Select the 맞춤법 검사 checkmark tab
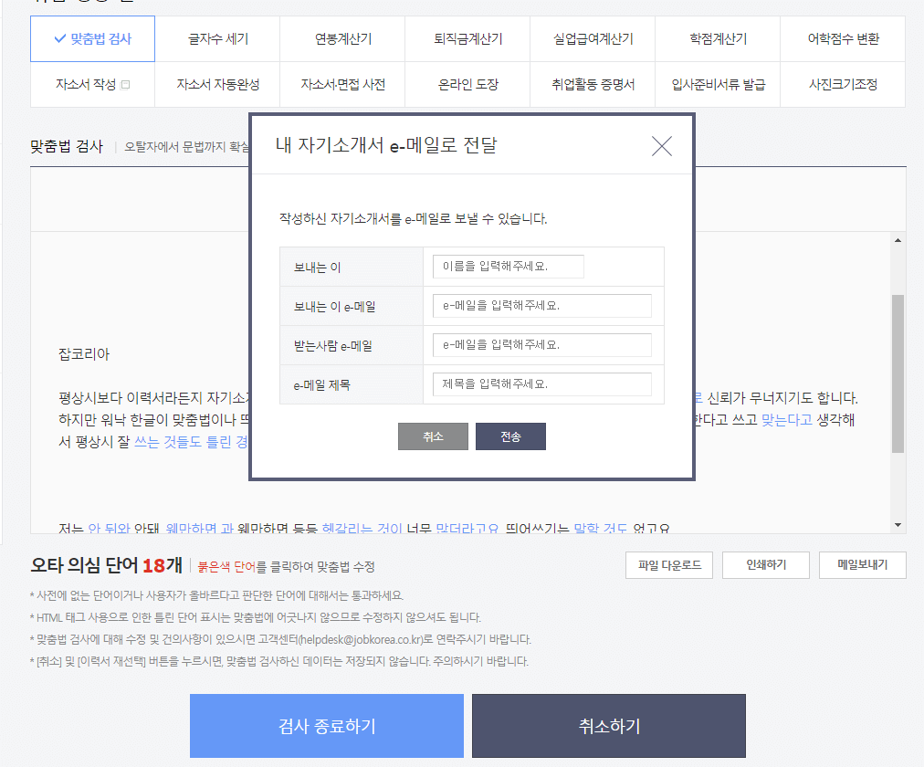The width and height of the screenshot is (924, 767). (x=91, y=39)
